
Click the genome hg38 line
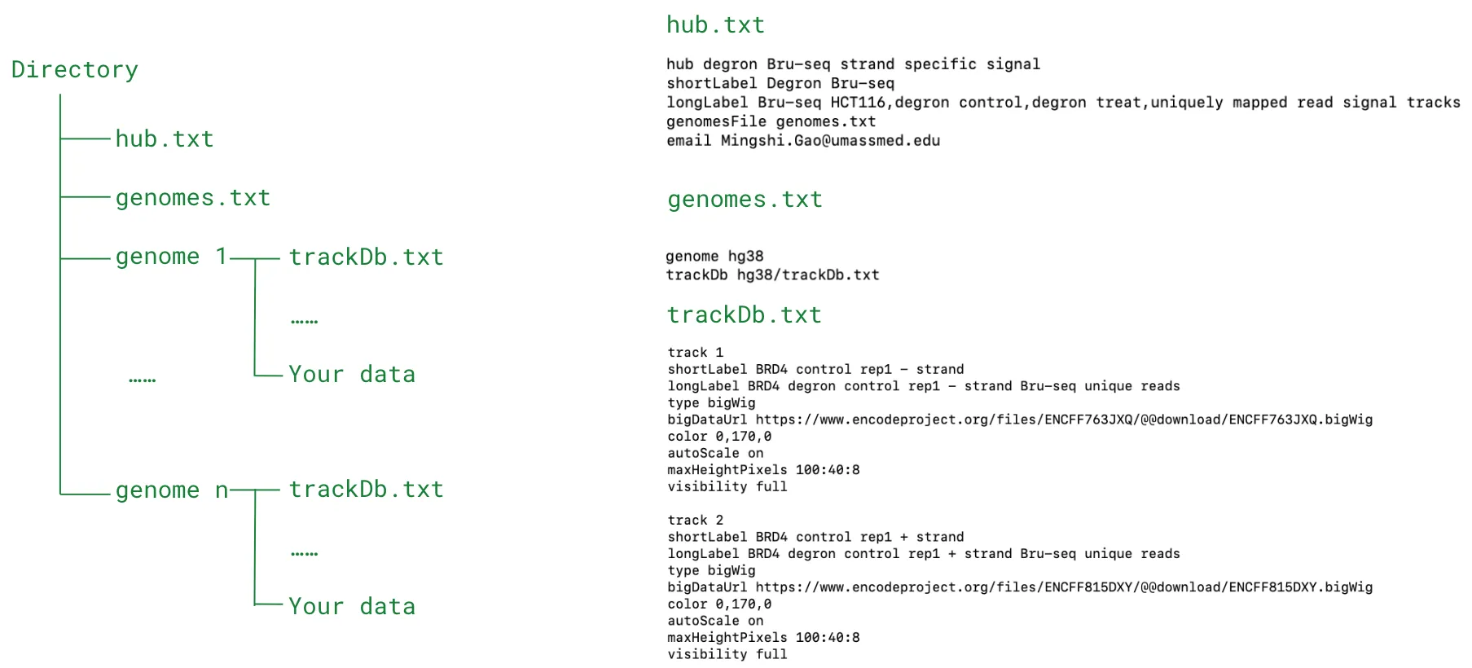714,257
